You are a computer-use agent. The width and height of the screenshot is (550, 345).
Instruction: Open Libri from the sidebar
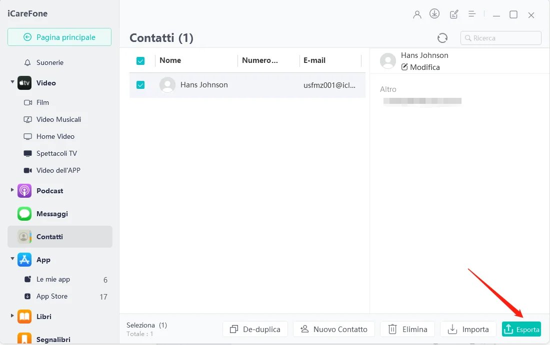pyautogui.click(x=44, y=317)
